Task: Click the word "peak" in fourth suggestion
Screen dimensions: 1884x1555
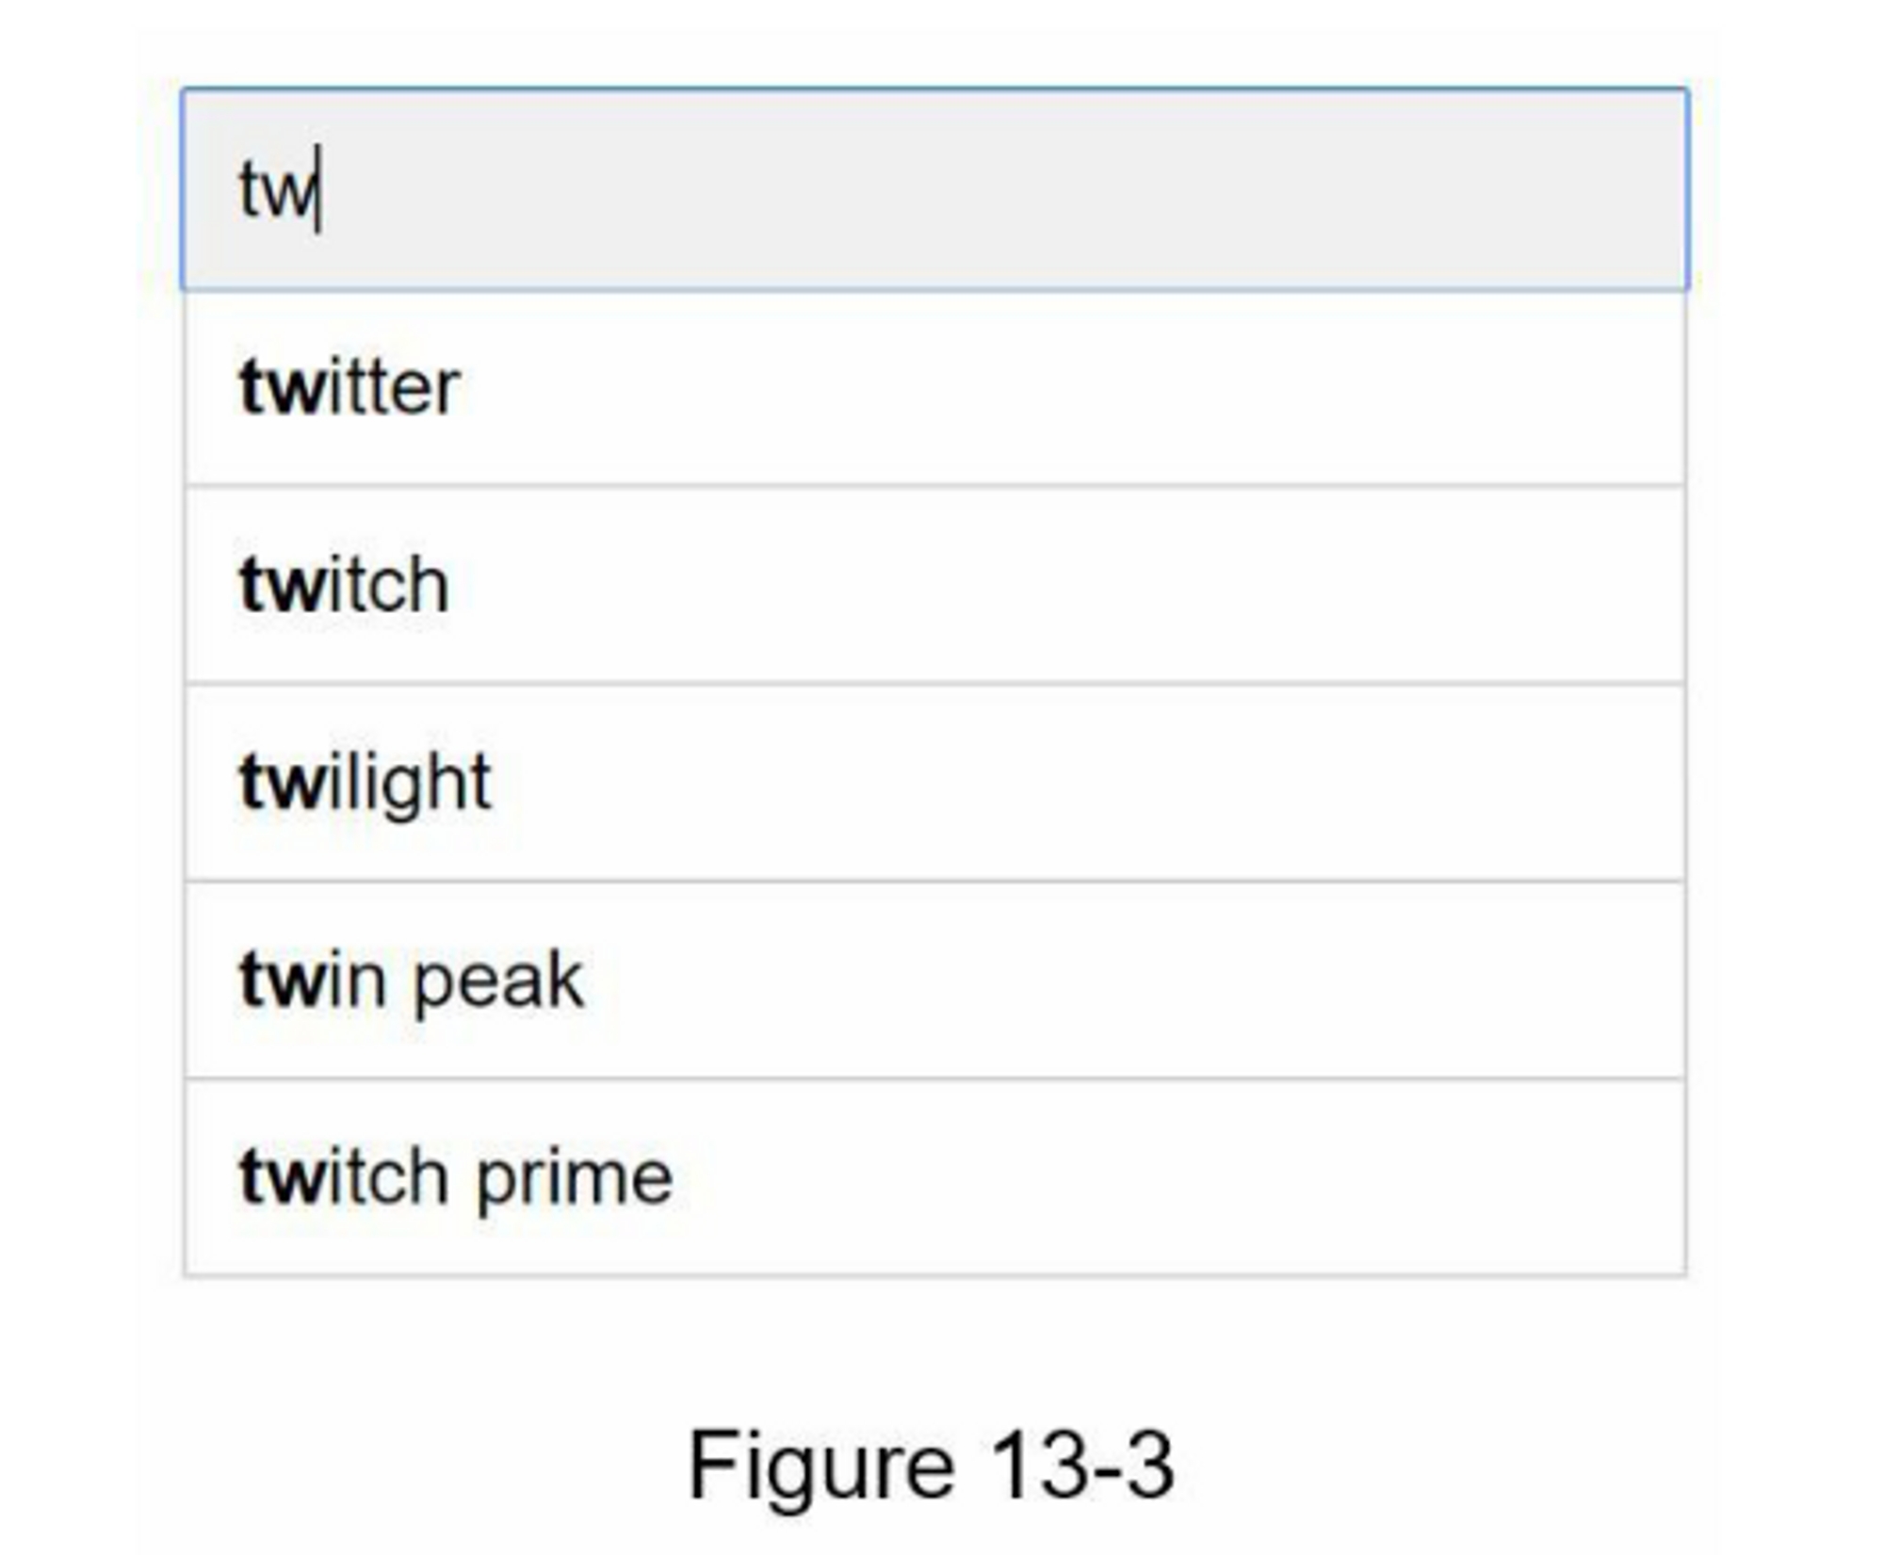Action: pyautogui.click(x=499, y=982)
